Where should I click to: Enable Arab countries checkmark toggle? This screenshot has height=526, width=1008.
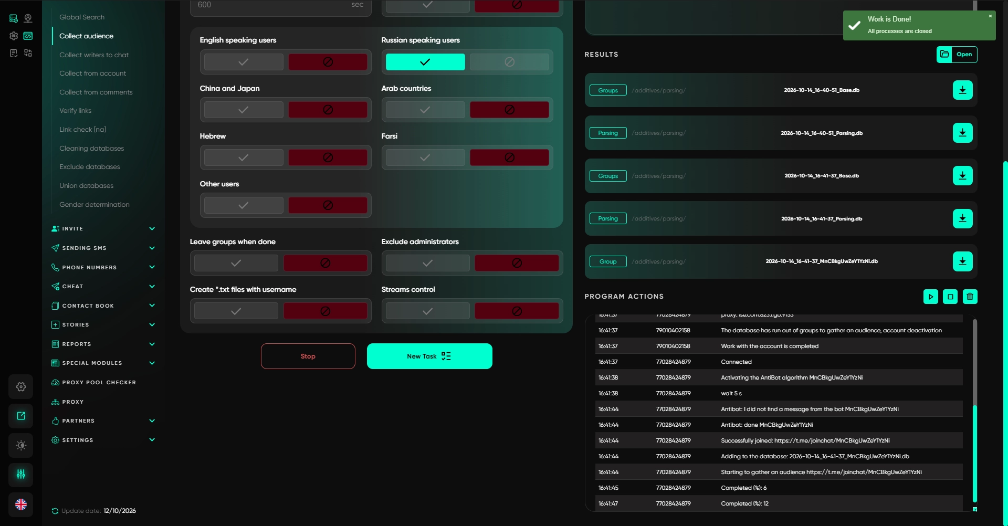[x=425, y=110]
